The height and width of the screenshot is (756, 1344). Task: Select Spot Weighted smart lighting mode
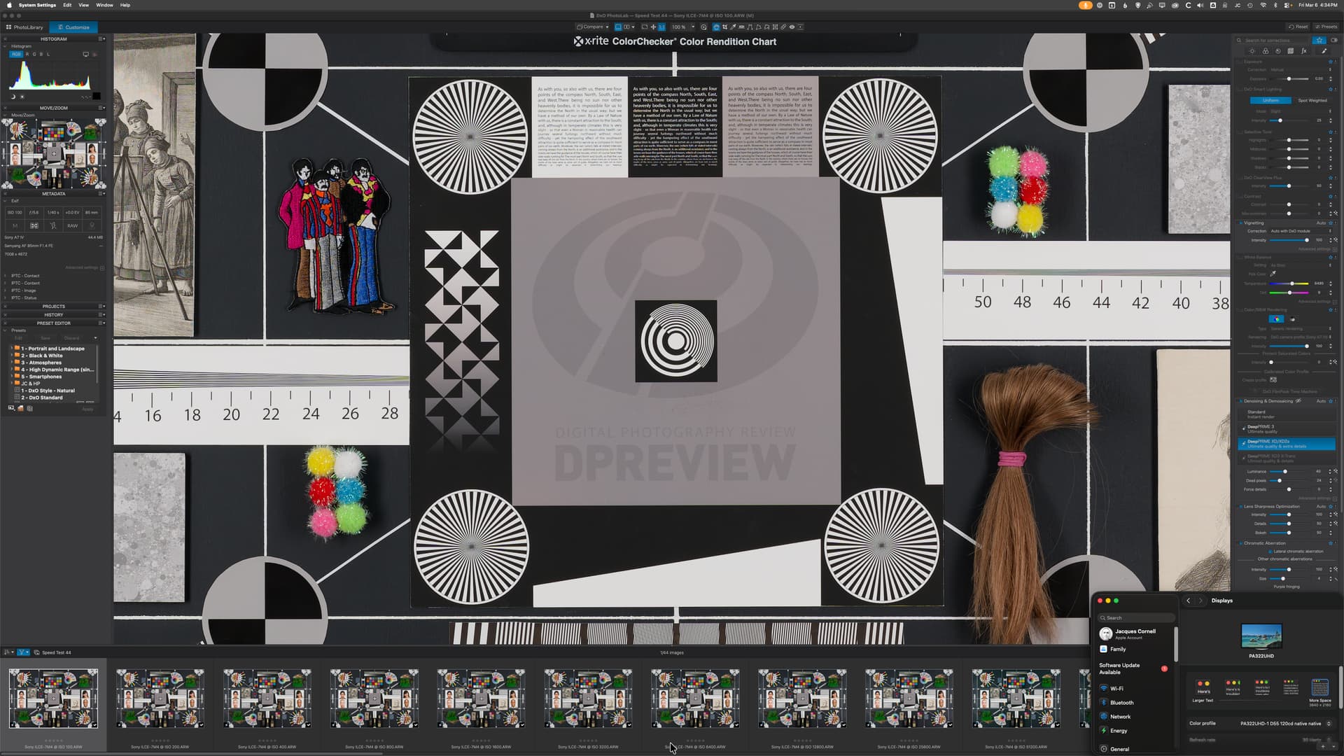click(1312, 100)
